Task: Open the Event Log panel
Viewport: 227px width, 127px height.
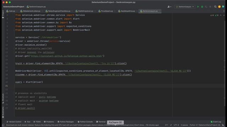Action: click(216, 122)
